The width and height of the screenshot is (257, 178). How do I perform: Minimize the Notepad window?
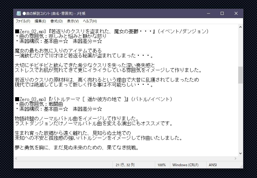pos(208,13)
